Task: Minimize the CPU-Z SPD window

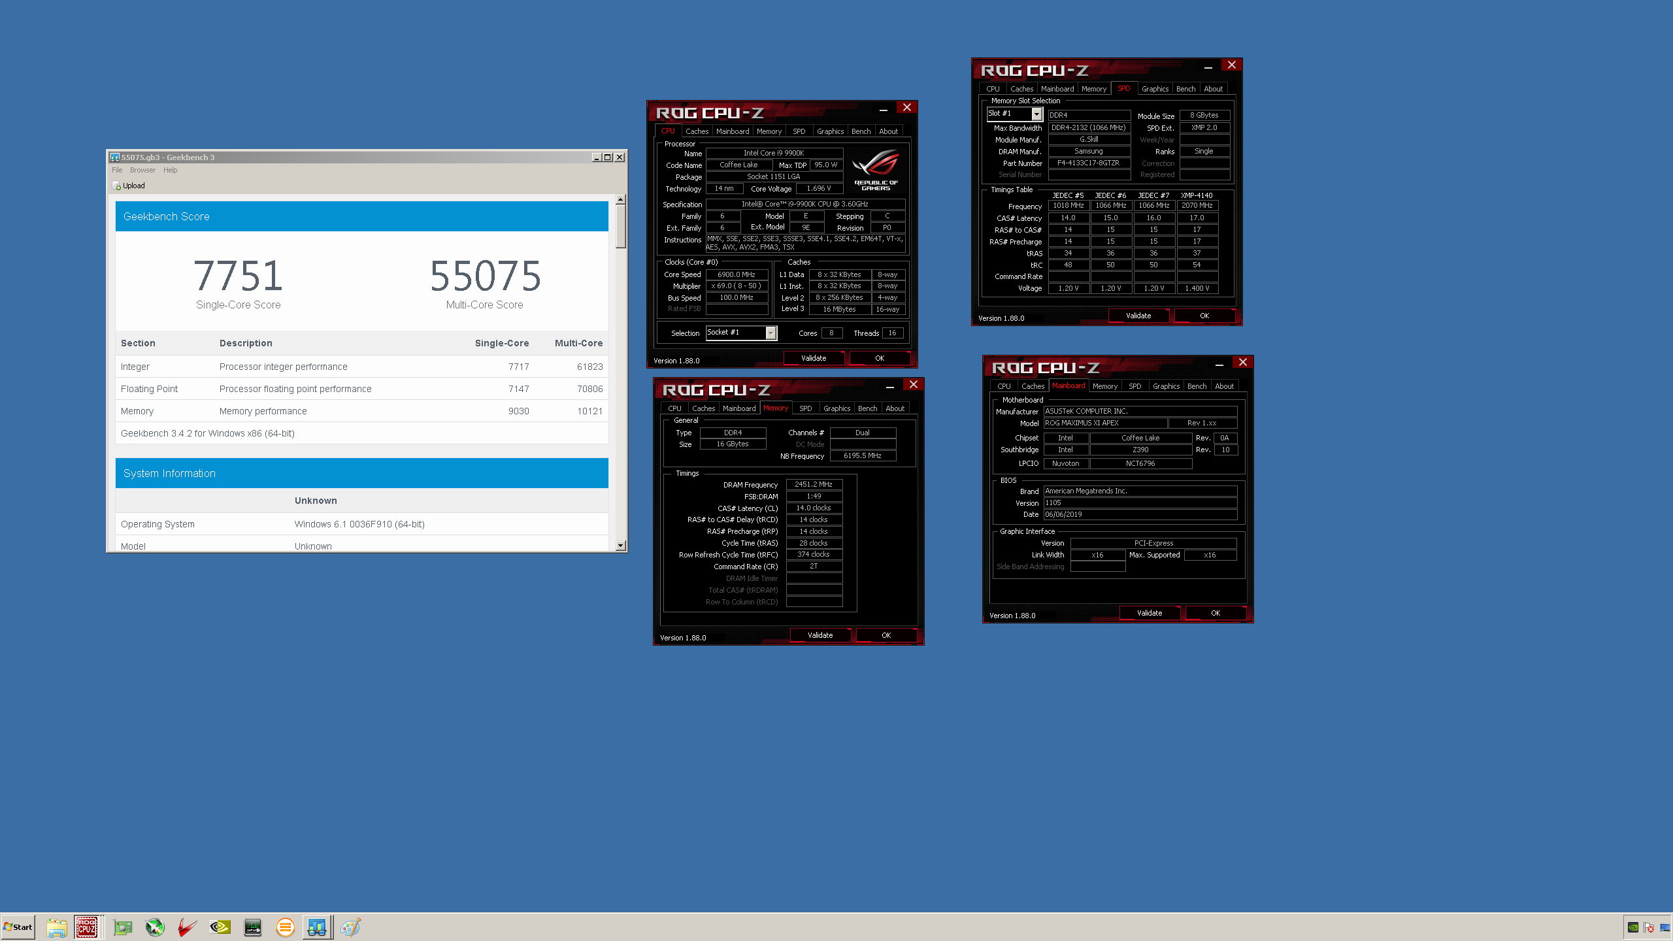Action: click(1208, 66)
